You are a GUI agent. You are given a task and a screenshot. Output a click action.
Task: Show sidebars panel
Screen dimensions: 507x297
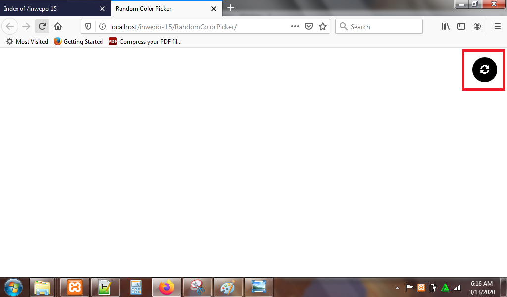(461, 27)
